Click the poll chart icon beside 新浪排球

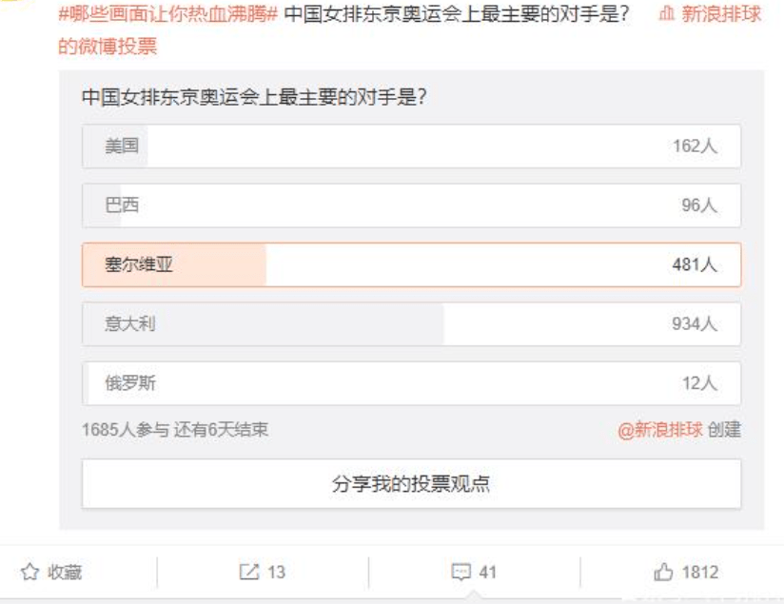point(667,13)
